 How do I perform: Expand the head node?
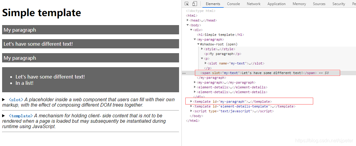(188, 20)
